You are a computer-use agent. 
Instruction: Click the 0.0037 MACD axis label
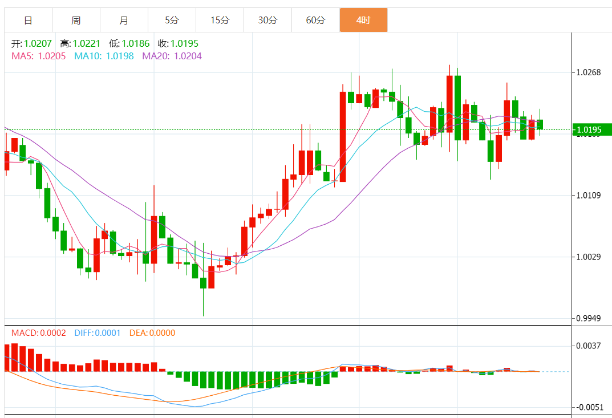coord(589,346)
